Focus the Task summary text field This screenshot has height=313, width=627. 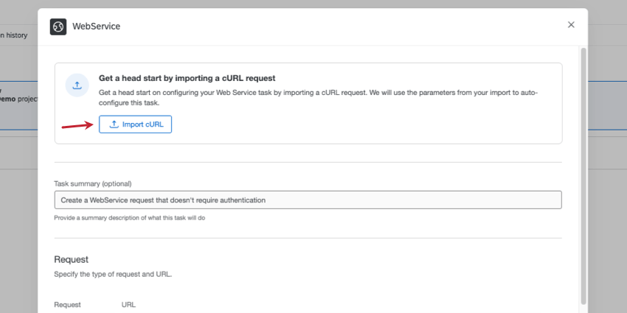pos(308,200)
